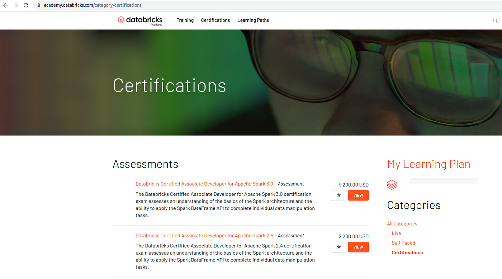Open Databricks Certified Associate Developer Spark 3.0 link
The height and width of the screenshot is (279, 502).
tap(204, 184)
